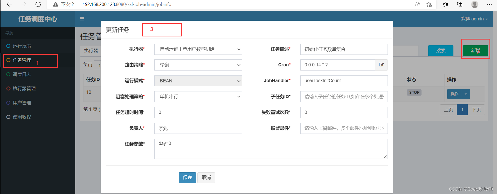
Task: Click the 运行报表 circle icon
Action: pos(8,46)
